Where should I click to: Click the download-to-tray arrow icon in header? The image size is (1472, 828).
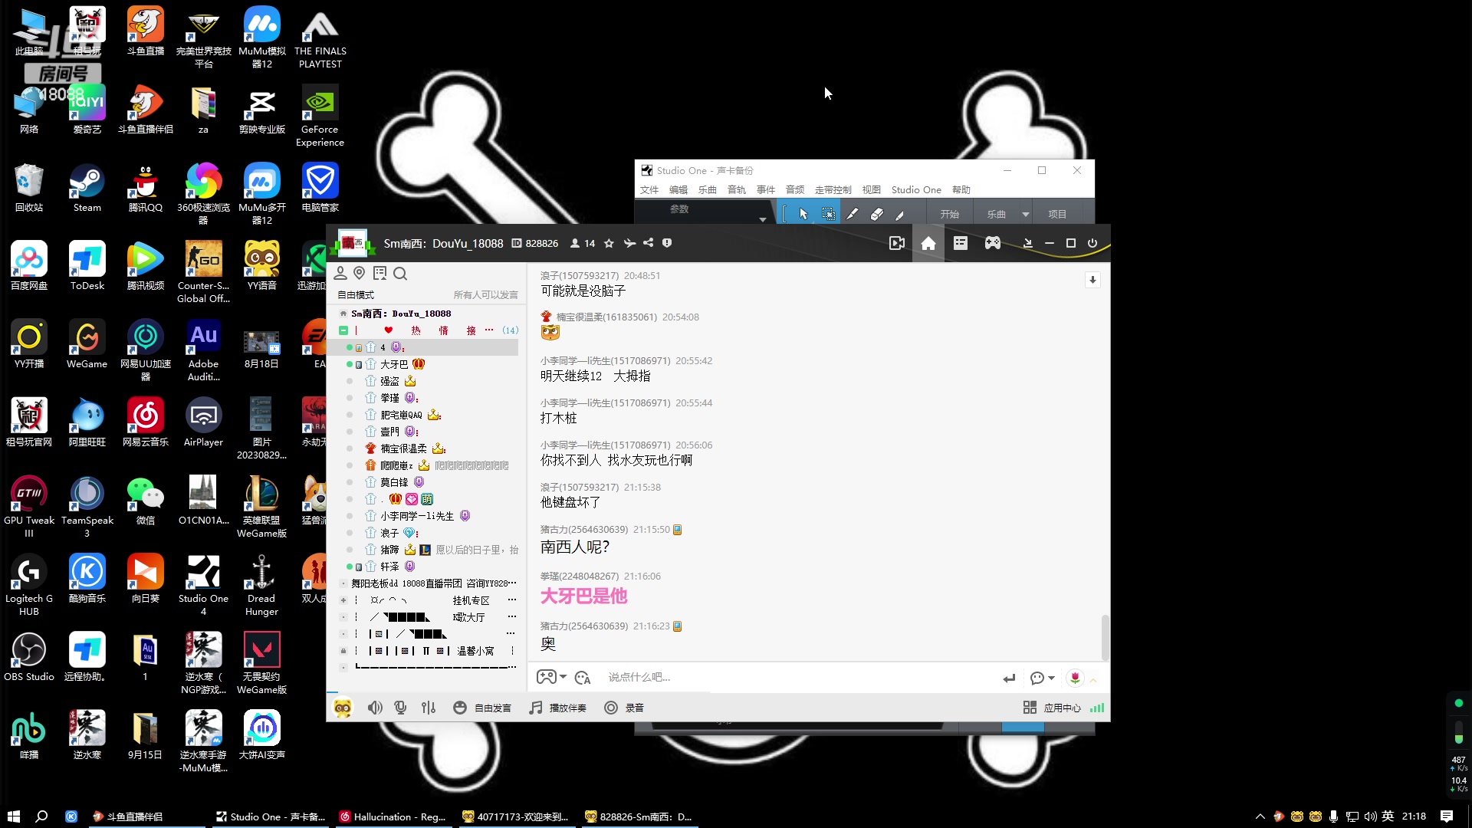click(x=1027, y=243)
